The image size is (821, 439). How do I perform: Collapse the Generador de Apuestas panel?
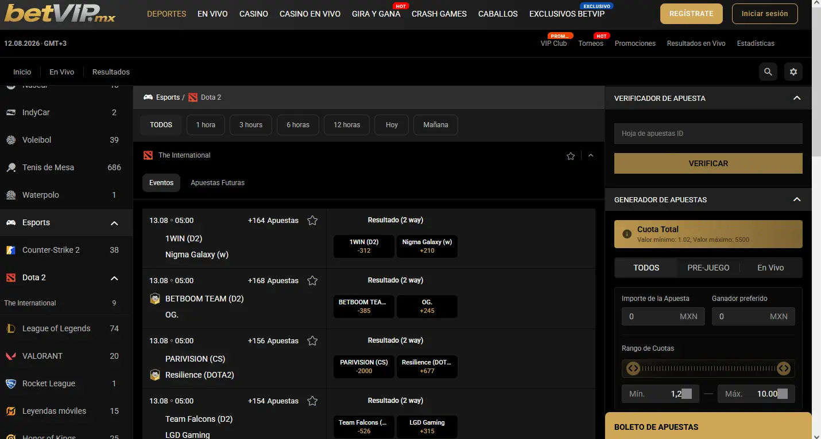coord(797,199)
